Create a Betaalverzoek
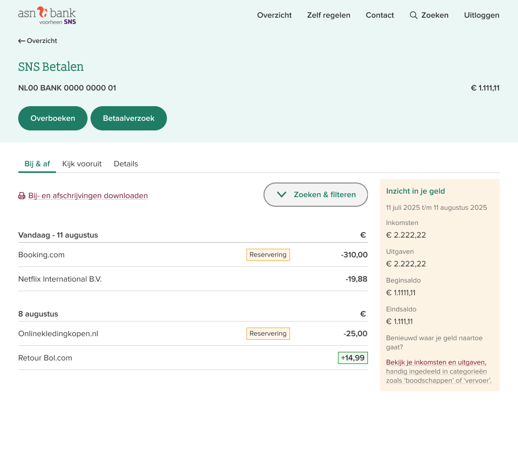The image size is (518, 457). point(128,118)
